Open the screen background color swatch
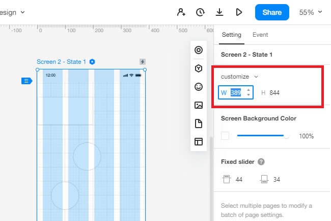 [225, 136]
